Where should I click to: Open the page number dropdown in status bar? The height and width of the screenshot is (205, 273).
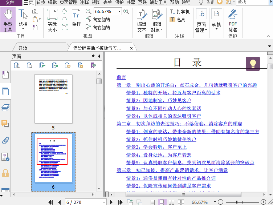(x=104, y=202)
